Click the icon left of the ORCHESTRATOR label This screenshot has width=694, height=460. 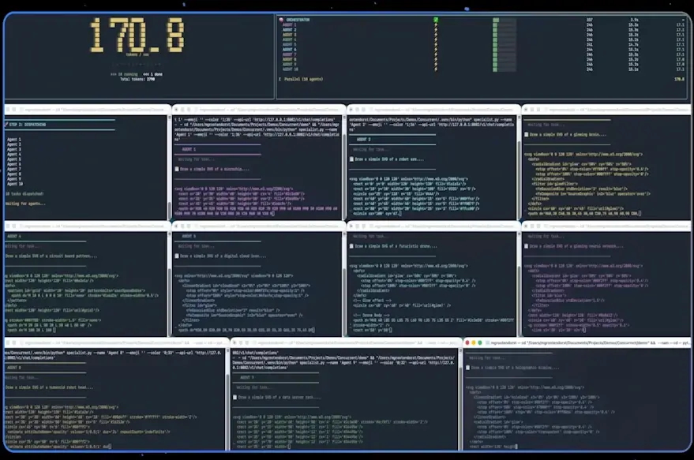(281, 19)
